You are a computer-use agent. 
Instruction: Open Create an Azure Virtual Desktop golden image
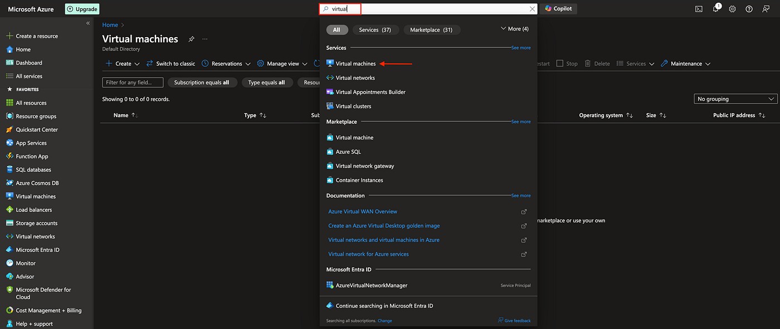[x=384, y=226]
